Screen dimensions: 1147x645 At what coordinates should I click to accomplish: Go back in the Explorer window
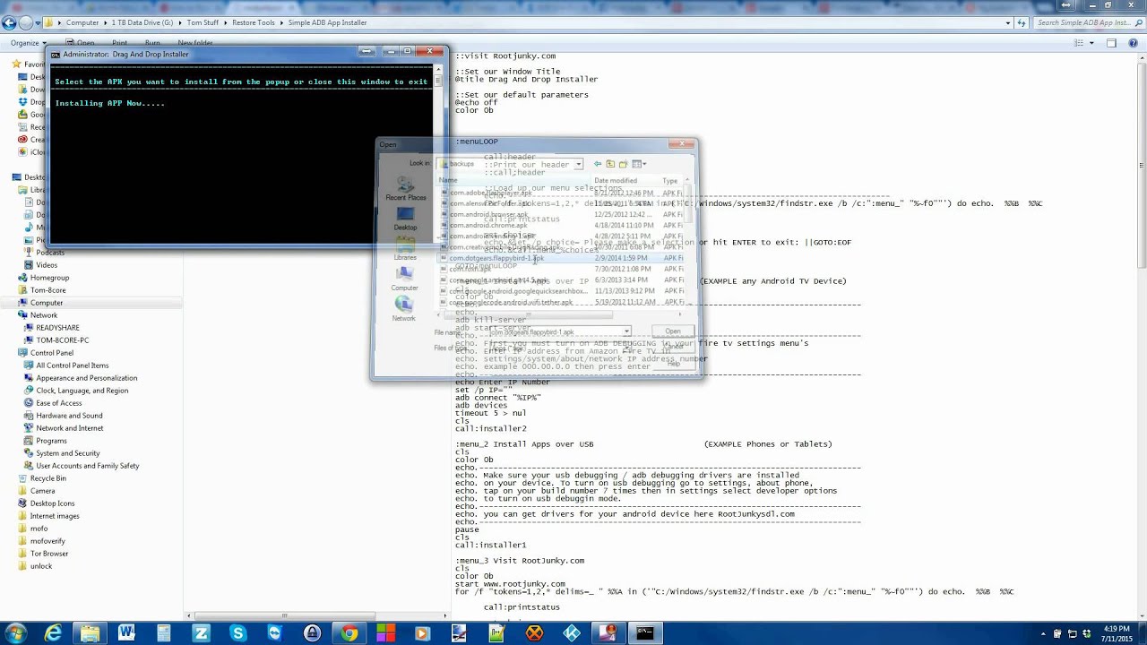tap(8, 22)
